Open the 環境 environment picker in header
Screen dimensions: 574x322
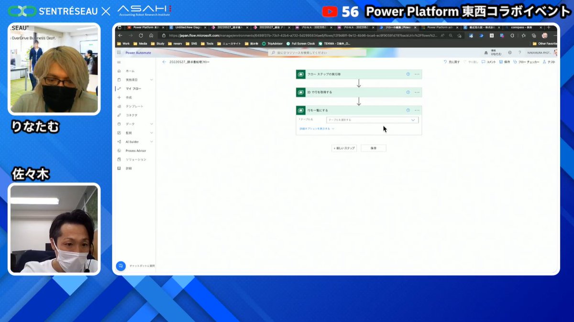[493, 53]
